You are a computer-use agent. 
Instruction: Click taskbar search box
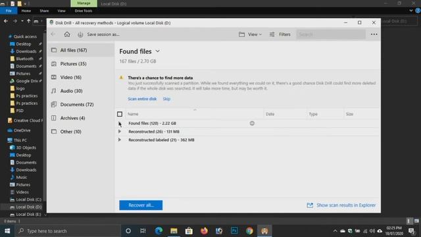(68, 231)
